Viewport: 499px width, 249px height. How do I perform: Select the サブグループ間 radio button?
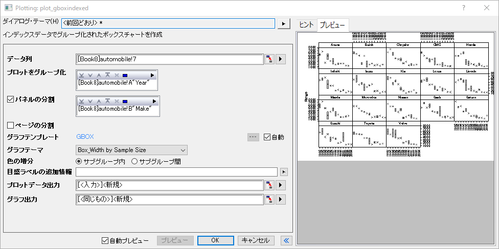click(134, 161)
